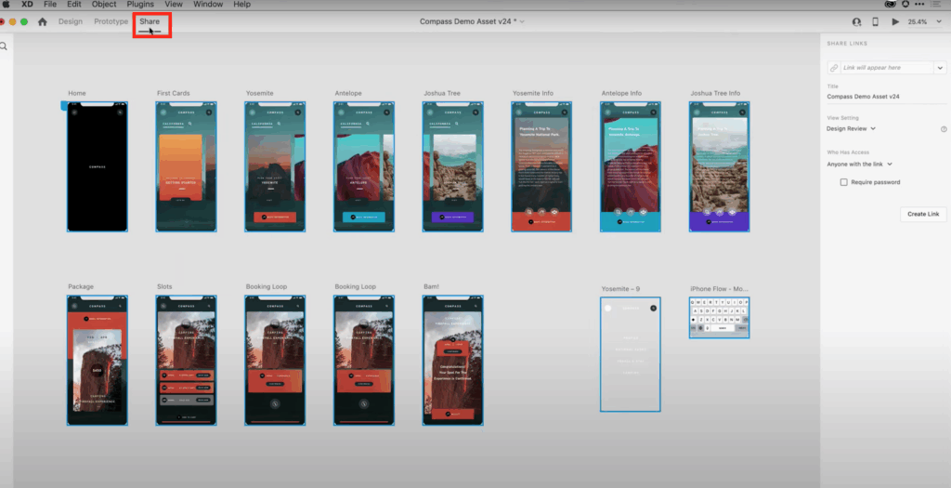Click the Home artboard flow marker
951x488 pixels.
[x=64, y=106]
